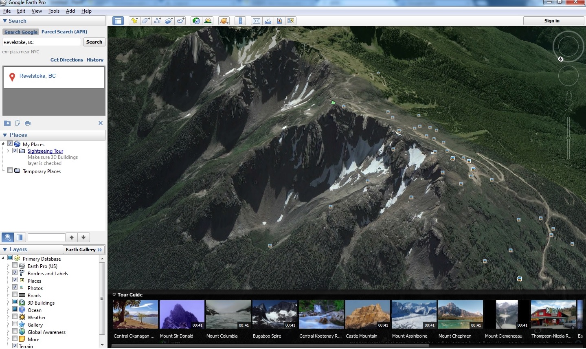Print the current view from the toolbar

tap(268, 21)
